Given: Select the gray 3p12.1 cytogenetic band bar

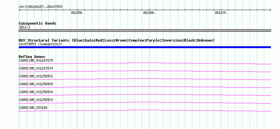Looking at the screenshot, I should coord(145,31).
